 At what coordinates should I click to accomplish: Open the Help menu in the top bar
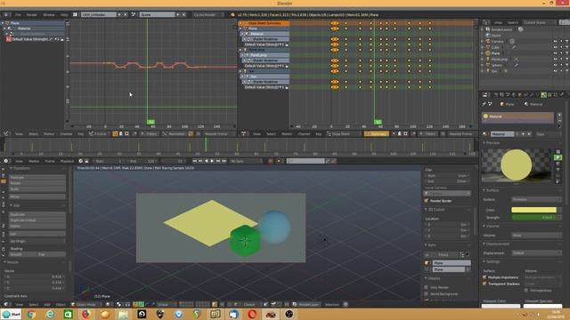tap(64, 15)
